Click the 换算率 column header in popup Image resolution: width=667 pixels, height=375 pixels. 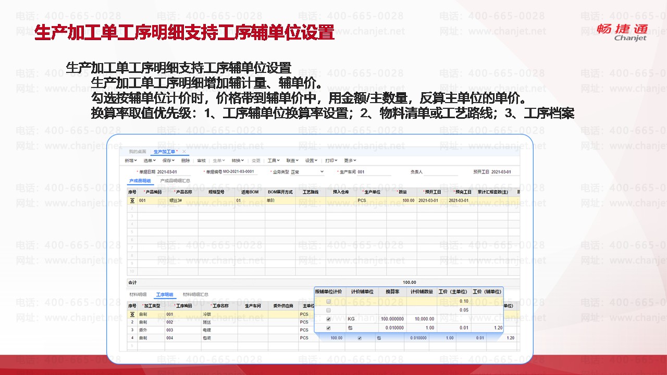(x=392, y=292)
